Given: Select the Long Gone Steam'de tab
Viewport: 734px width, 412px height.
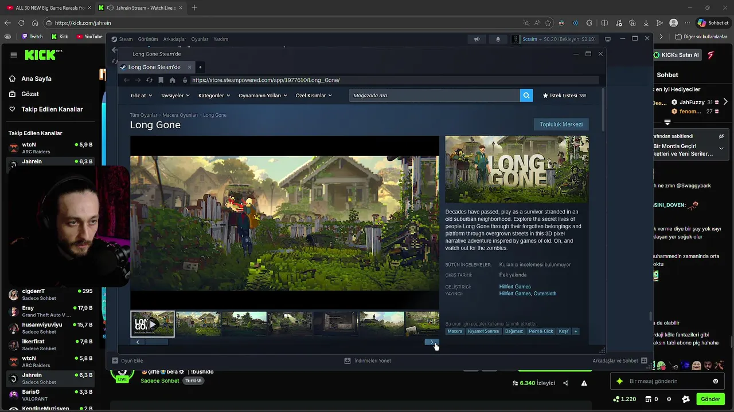Looking at the screenshot, I should point(154,67).
